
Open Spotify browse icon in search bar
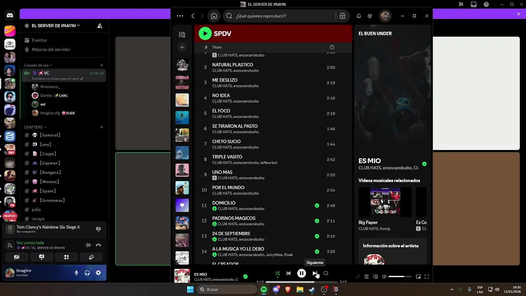[342, 16]
